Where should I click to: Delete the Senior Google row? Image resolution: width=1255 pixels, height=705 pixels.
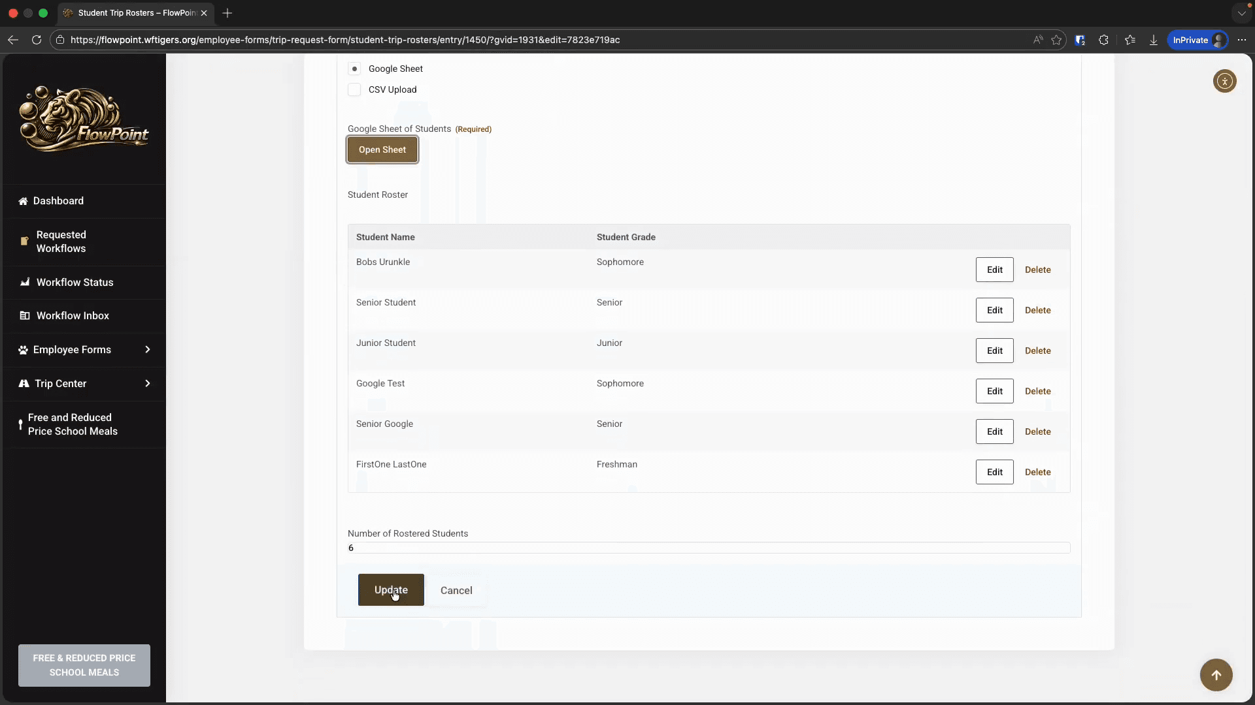click(1037, 431)
